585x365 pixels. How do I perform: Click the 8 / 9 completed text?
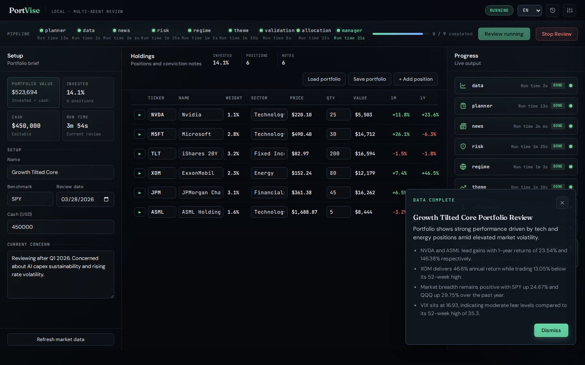(453, 34)
